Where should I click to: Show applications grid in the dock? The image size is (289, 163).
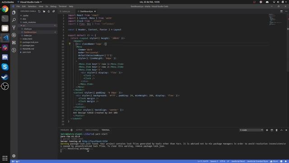[x=5, y=158]
